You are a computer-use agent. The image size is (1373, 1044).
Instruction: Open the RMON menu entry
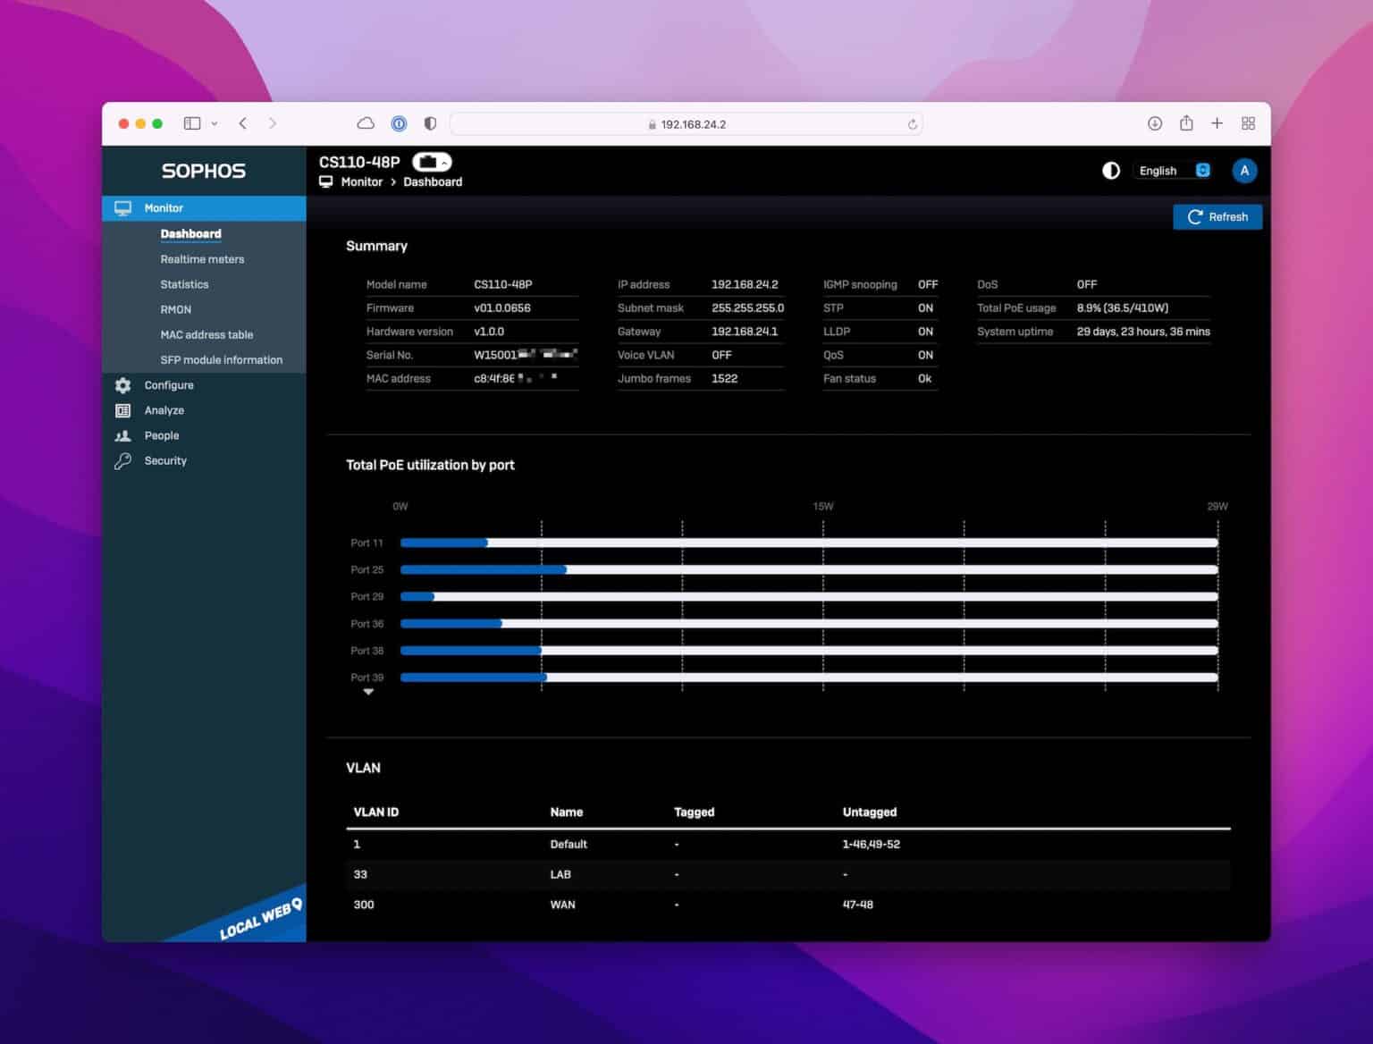175,309
